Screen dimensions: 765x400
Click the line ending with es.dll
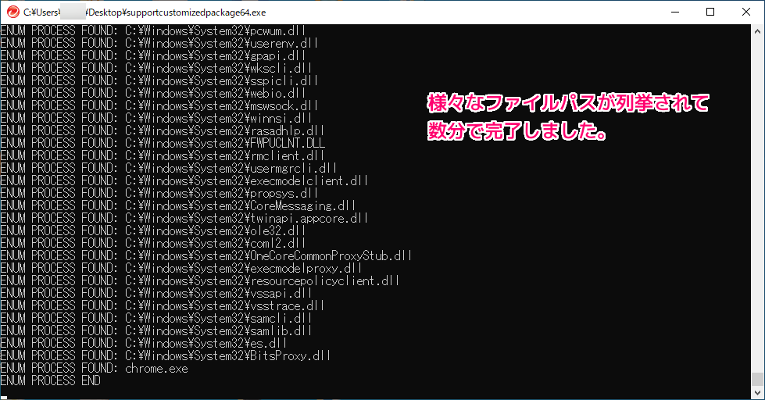[x=144, y=343]
